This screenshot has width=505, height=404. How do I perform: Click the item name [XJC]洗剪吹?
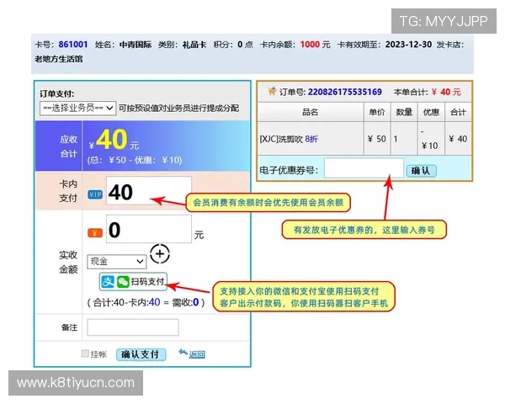[x=281, y=139]
